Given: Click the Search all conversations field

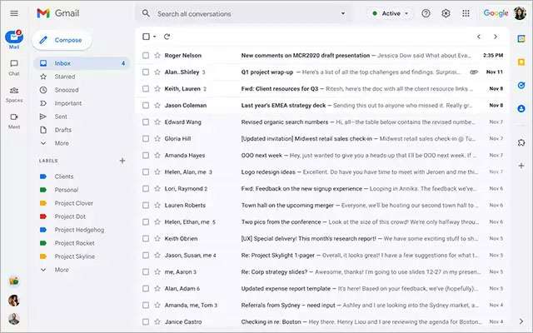Looking at the screenshot, I should pos(242,14).
